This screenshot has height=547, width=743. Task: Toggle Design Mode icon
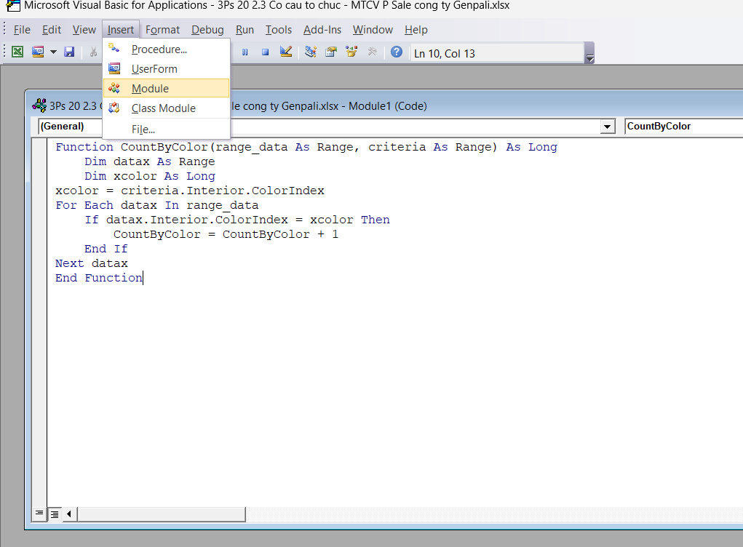(286, 52)
